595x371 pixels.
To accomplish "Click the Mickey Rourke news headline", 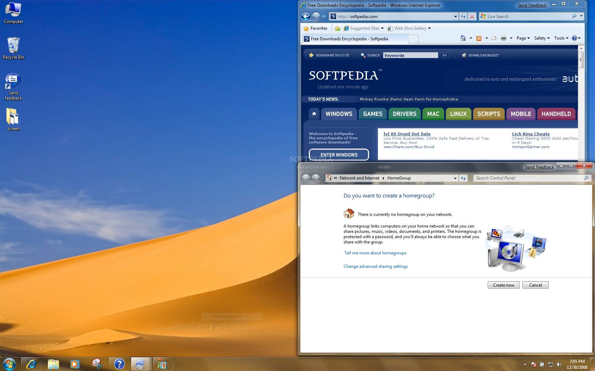I will [409, 99].
